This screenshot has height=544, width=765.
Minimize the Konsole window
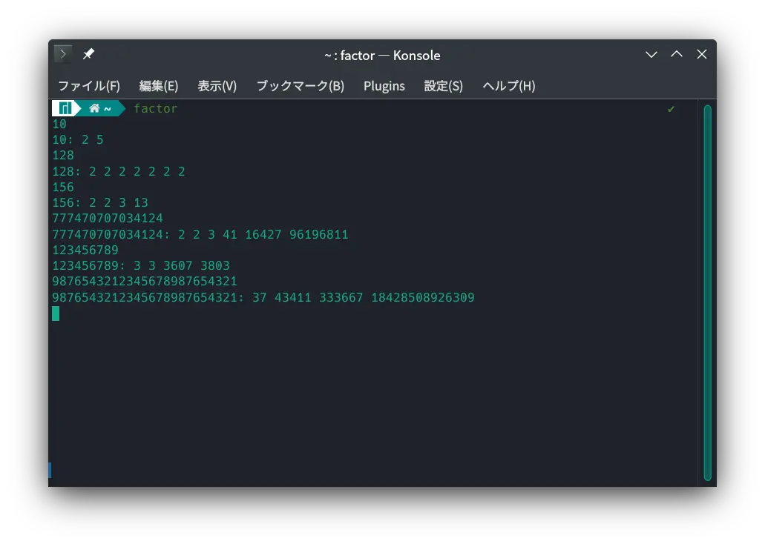(x=651, y=55)
